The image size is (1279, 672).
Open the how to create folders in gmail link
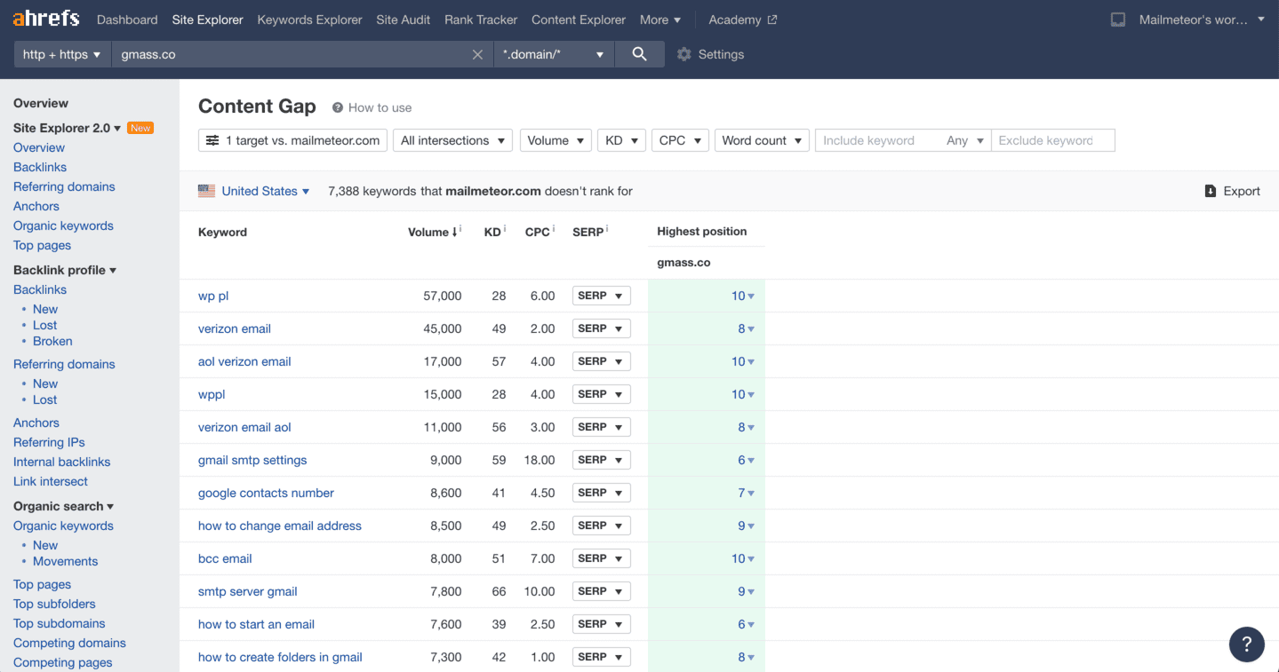(280, 657)
